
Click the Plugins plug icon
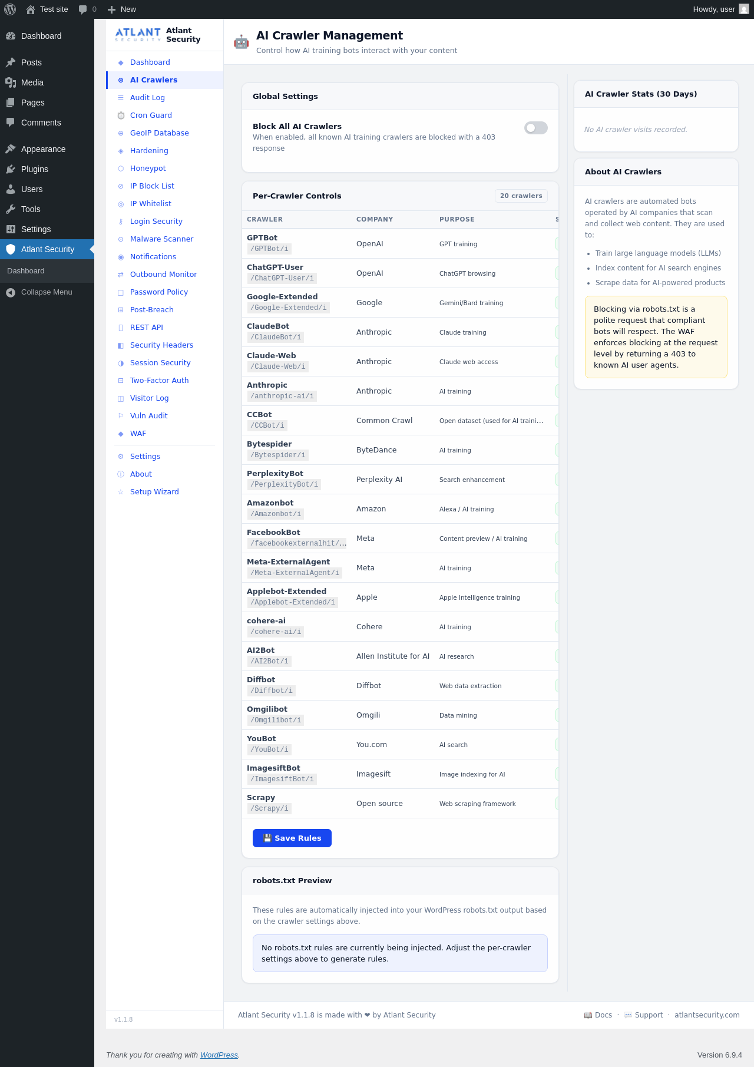[x=11, y=169]
